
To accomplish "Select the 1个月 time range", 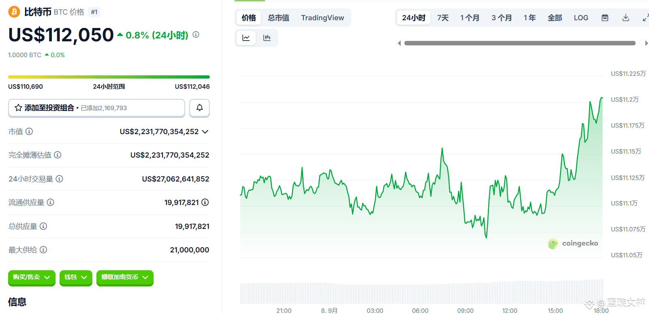I will 470,18.
